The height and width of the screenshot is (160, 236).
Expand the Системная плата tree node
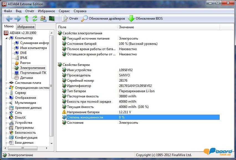coord(7,83)
